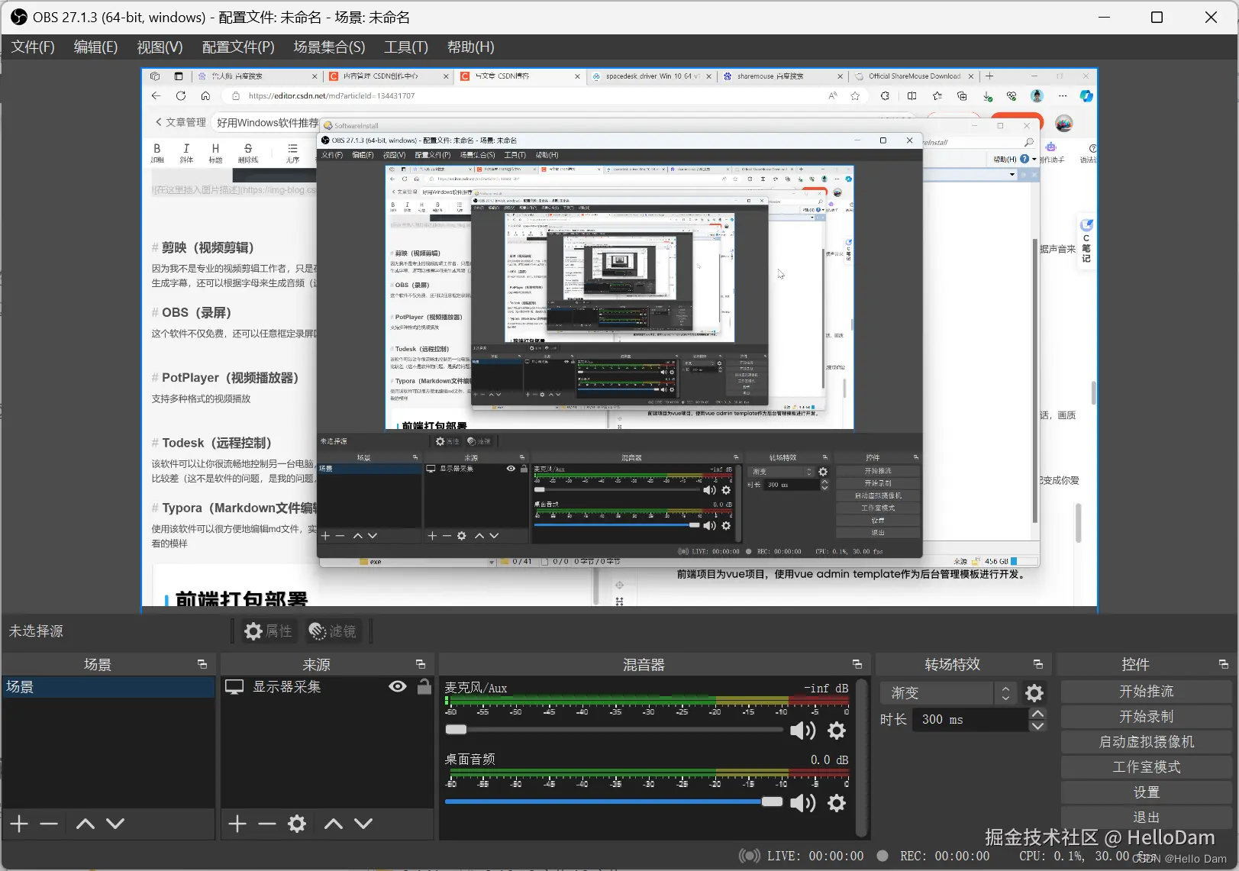Click the 桌面音频 volume slider
This screenshot has height=871, width=1239.
pyautogui.click(x=614, y=802)
